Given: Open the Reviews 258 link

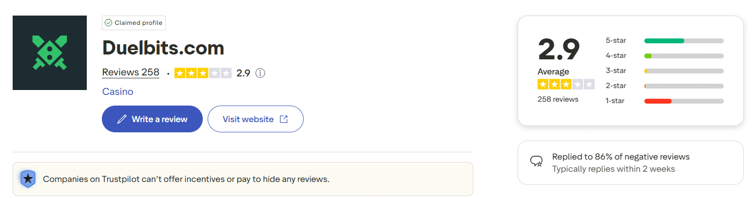Looking at the screenshot, I should point(131,72).
